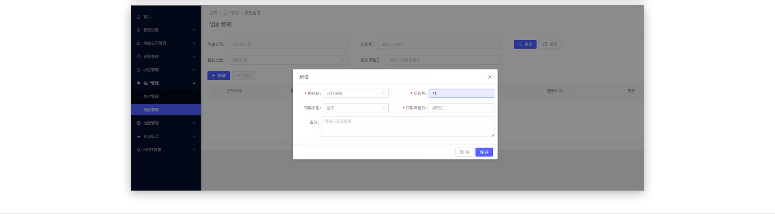
Task: Open the 钥匙类型 dropdown showing 蓝牙
Action: pyautogui.click(x=355, y=108)
